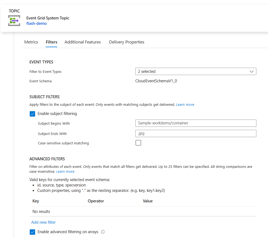Open the Additional Features tab

83,42
